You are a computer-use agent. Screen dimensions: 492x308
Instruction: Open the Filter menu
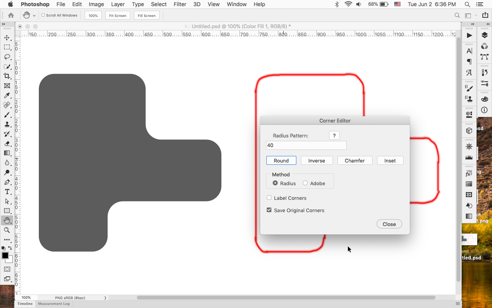coord(180,4)
